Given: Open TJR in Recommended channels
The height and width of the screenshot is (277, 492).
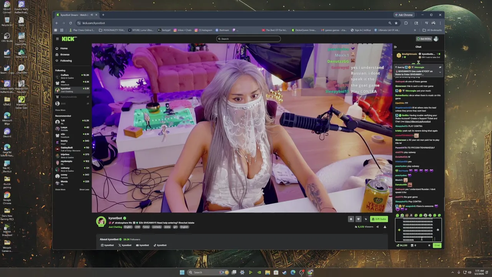Looking at the screenshot, I should (72, 121).
